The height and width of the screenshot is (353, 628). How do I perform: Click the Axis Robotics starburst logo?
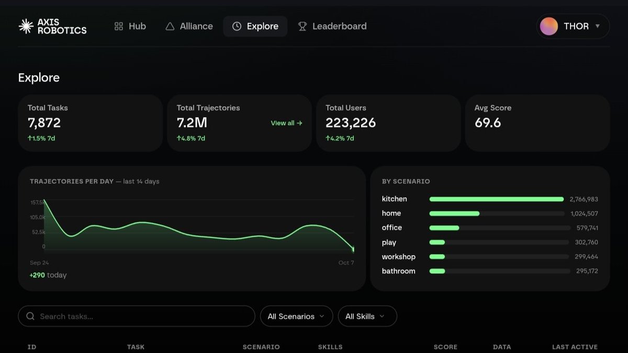(x=26, y=26)
